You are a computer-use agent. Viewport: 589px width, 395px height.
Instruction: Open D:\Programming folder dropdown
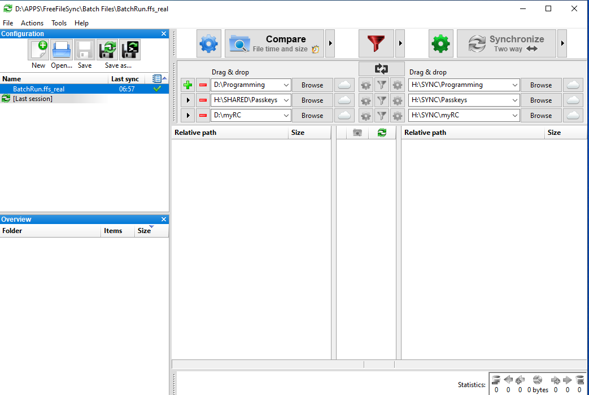coord(286,85)
